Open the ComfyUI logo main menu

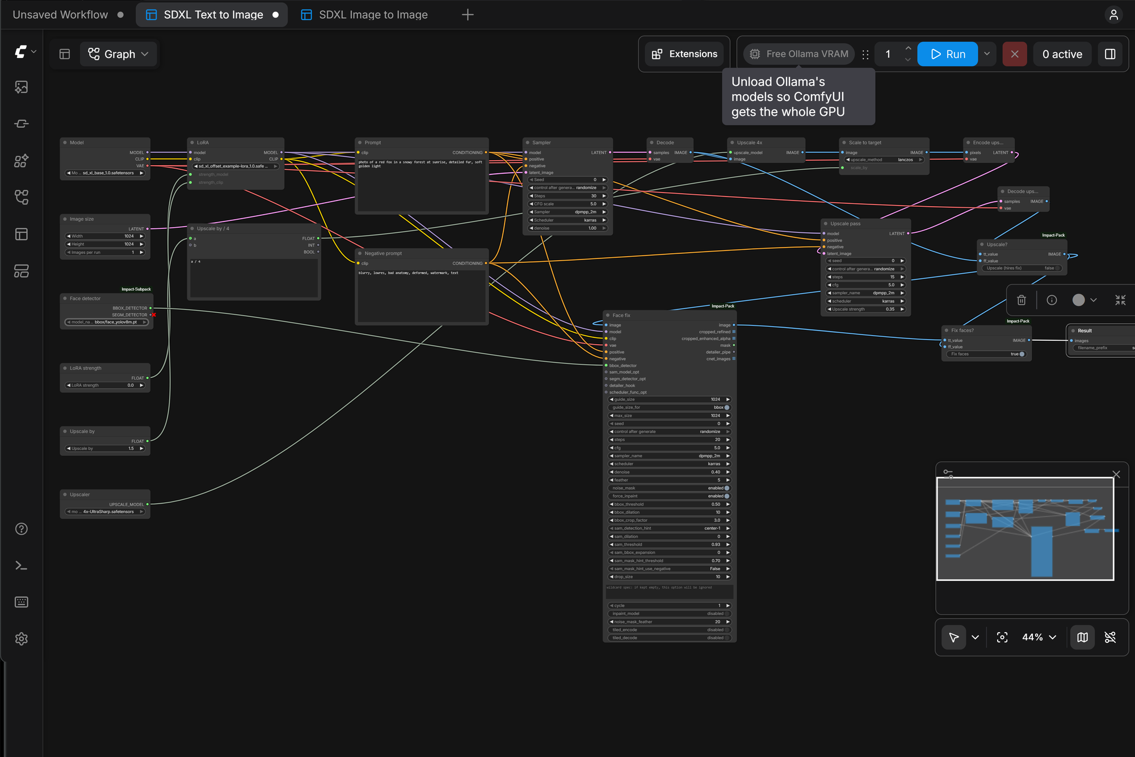25,52
